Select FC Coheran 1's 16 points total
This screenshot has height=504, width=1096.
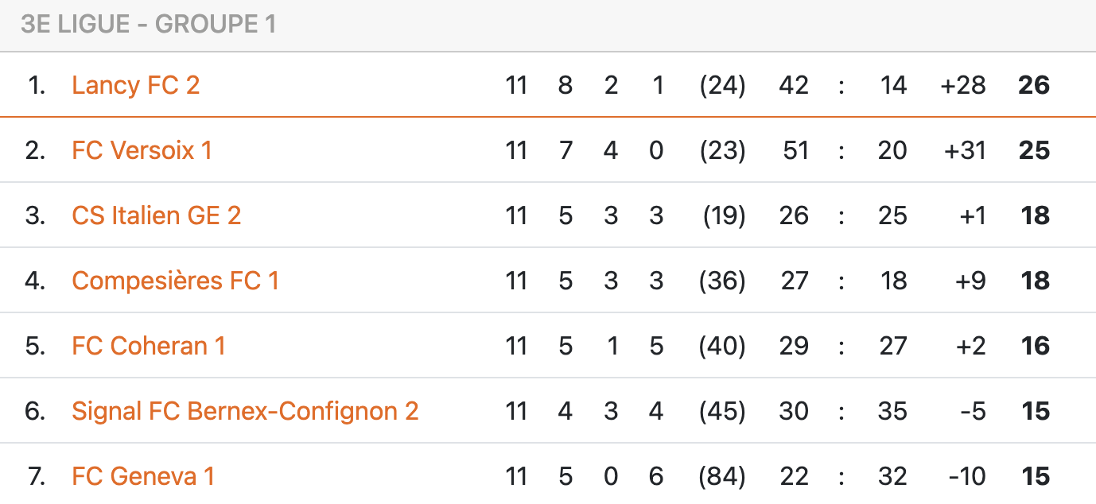click(x=1036, y=346)
